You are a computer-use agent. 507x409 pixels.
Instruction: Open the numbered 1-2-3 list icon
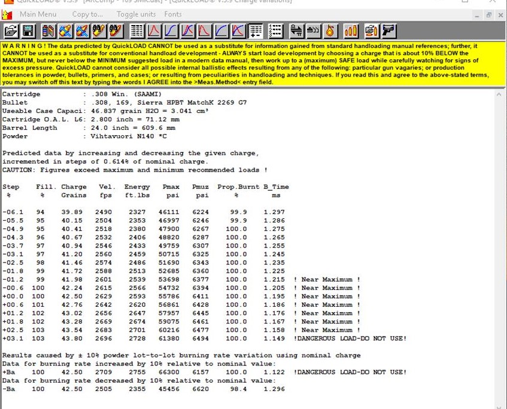[x=275, y=31]
